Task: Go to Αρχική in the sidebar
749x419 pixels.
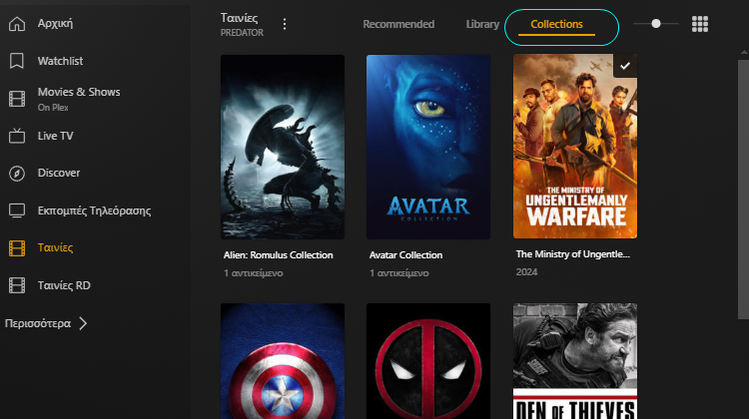Action: click(x=55, y=23)
